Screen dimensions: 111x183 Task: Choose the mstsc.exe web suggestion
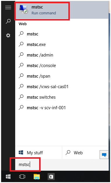tap(62, 45)
